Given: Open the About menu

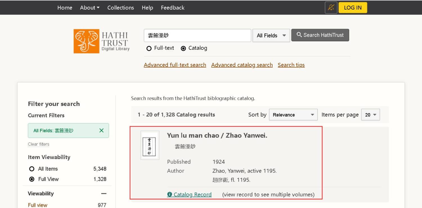Looking at the screenshot, I should (x=89, y=8).
